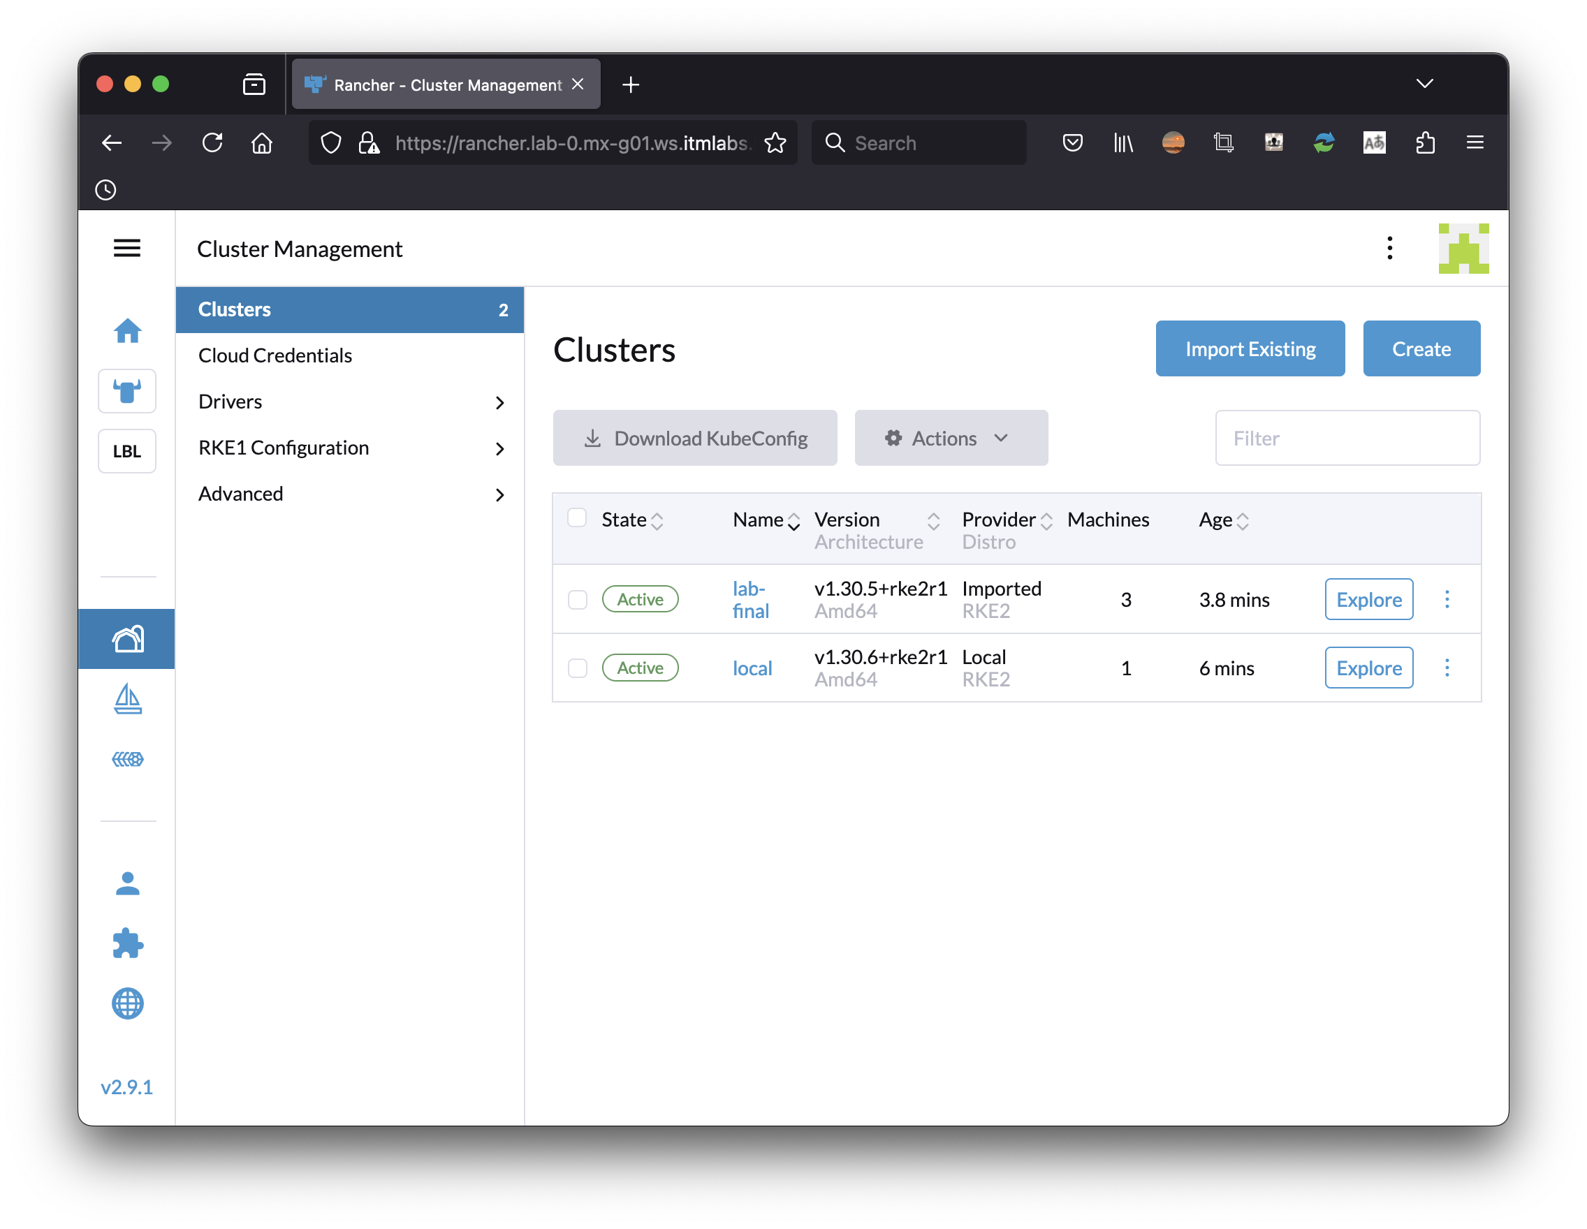Open the Firefox application menu
The width and height of the screenshot is (1587, 1229).
1475,142
